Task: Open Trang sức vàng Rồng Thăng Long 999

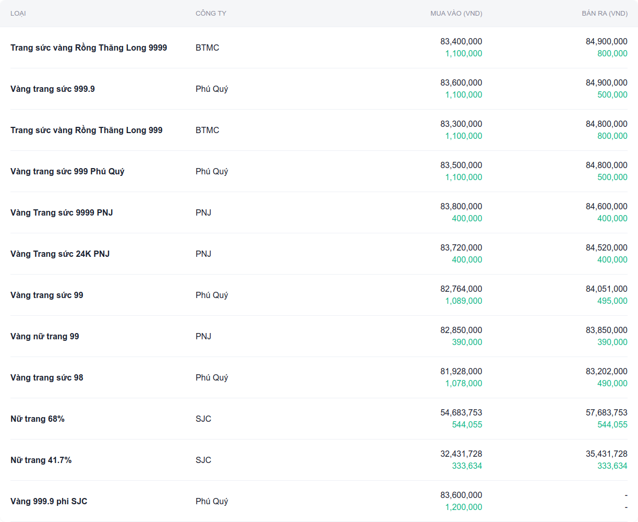Action: coord(87,130)
